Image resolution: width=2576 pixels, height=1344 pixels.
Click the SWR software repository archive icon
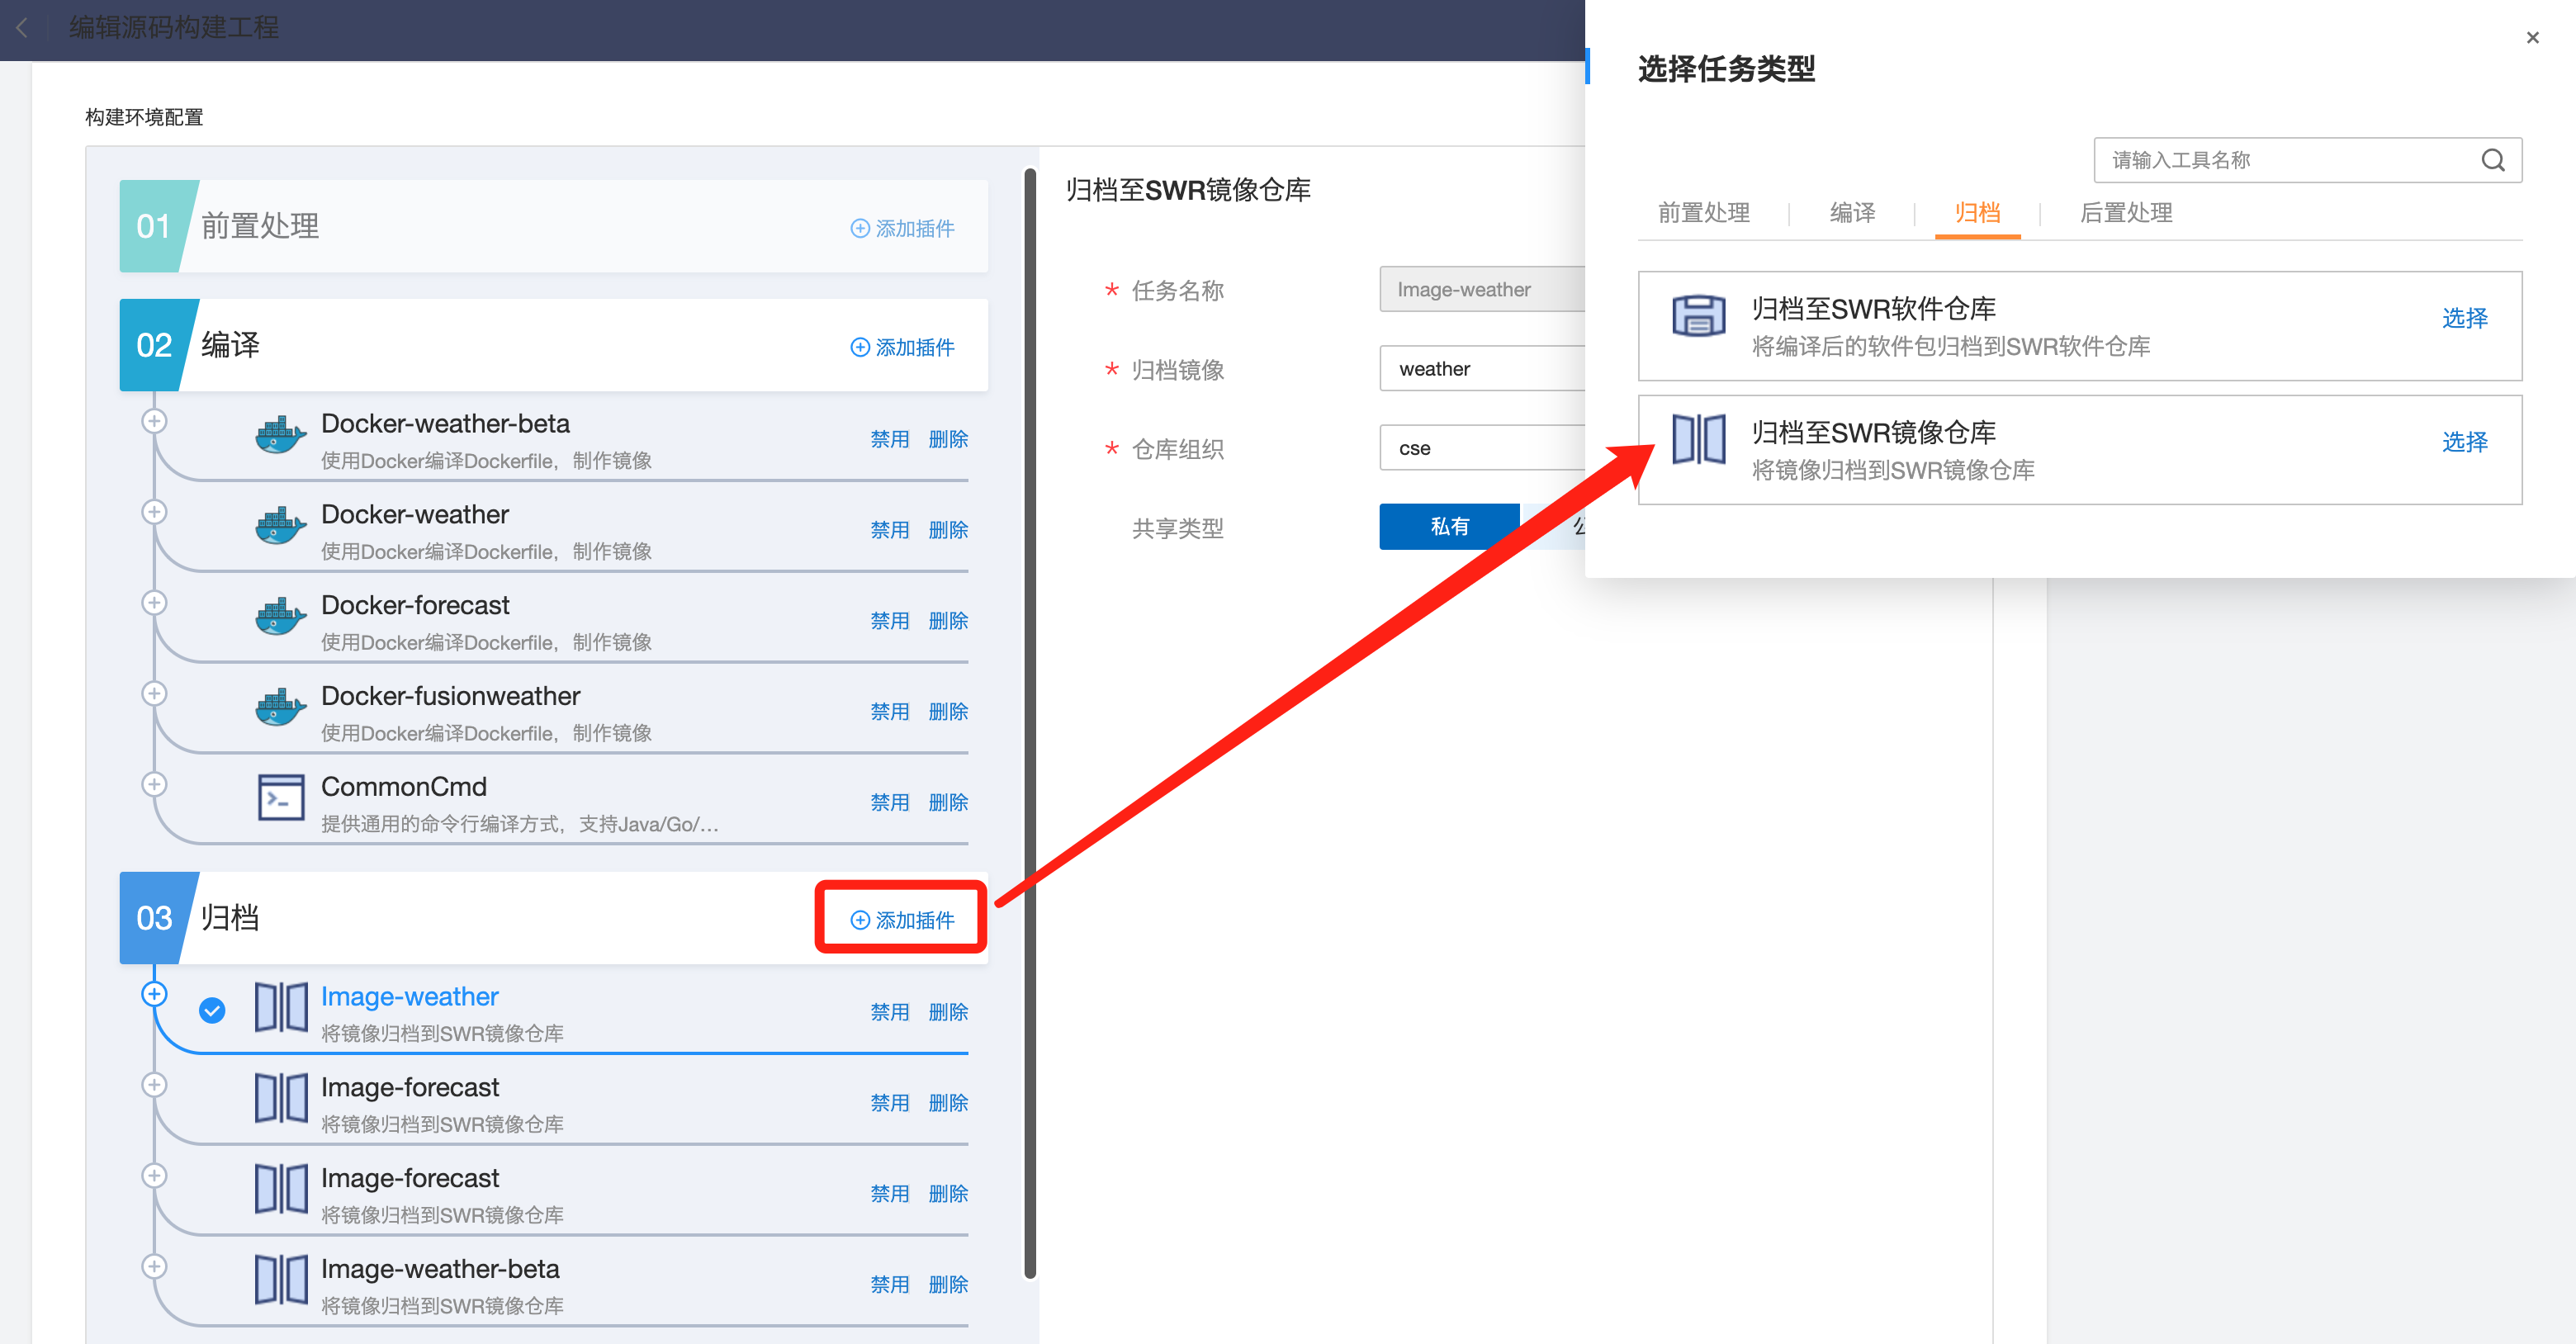[x=1698, y=316]
